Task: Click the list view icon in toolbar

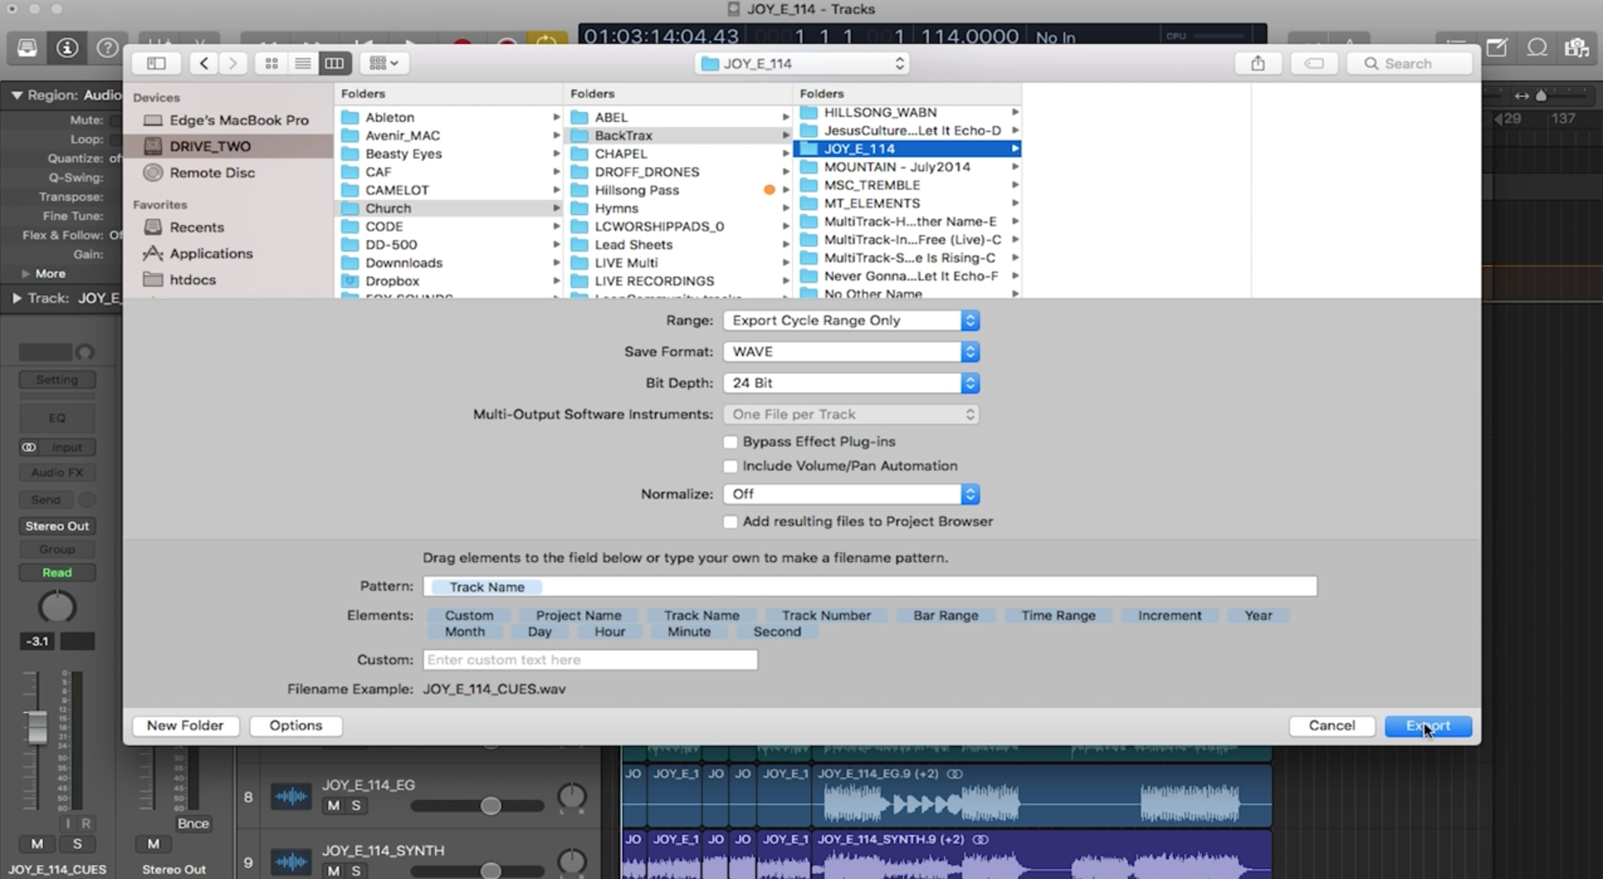Action: coord(302,63)
